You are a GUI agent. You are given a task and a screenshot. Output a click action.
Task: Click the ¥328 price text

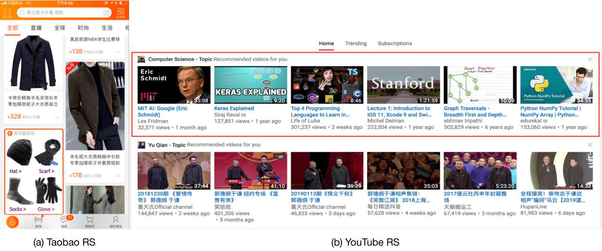click(15, 117)
